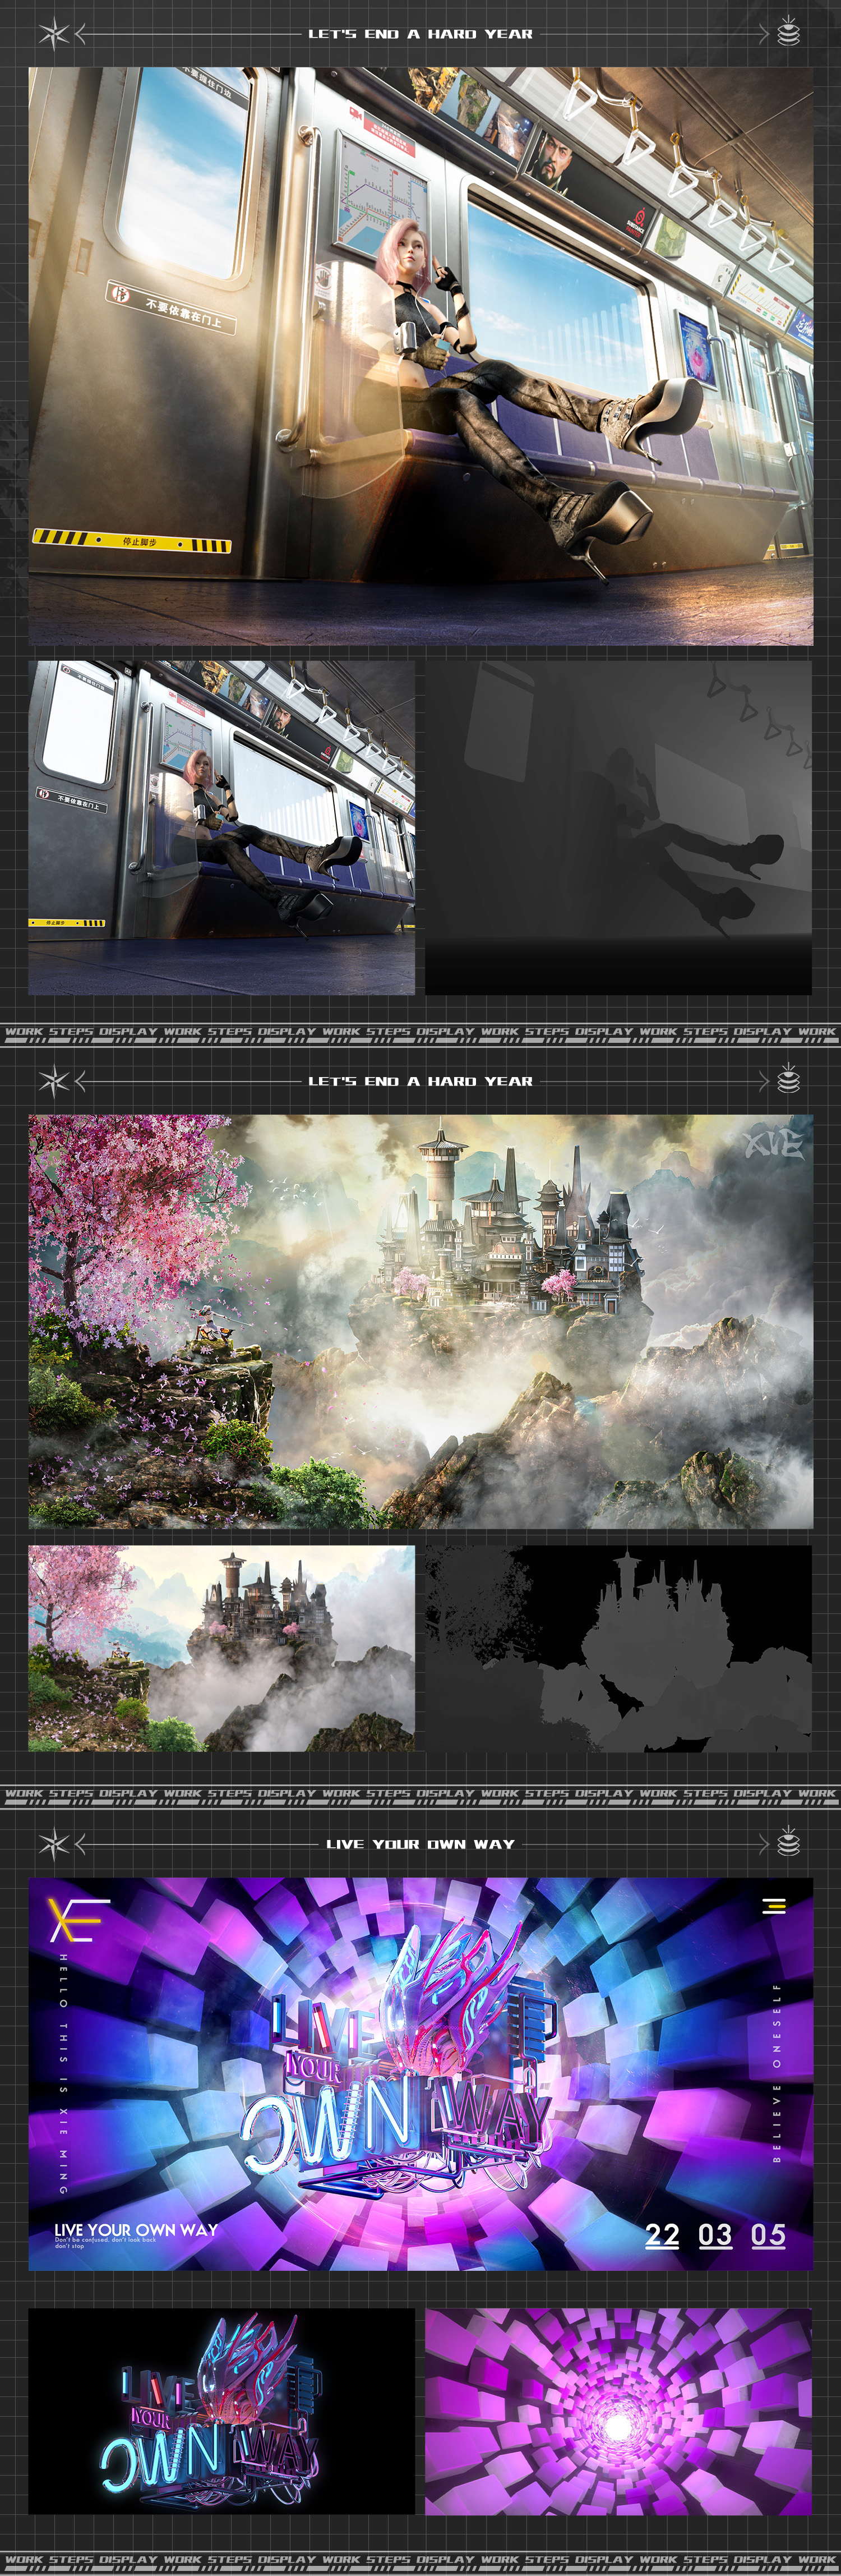Image resolution: width=841 pixels, height=2576 pixels.
Task: Open the neon sign on black background thumbnail
Action: pos(221,2411)
